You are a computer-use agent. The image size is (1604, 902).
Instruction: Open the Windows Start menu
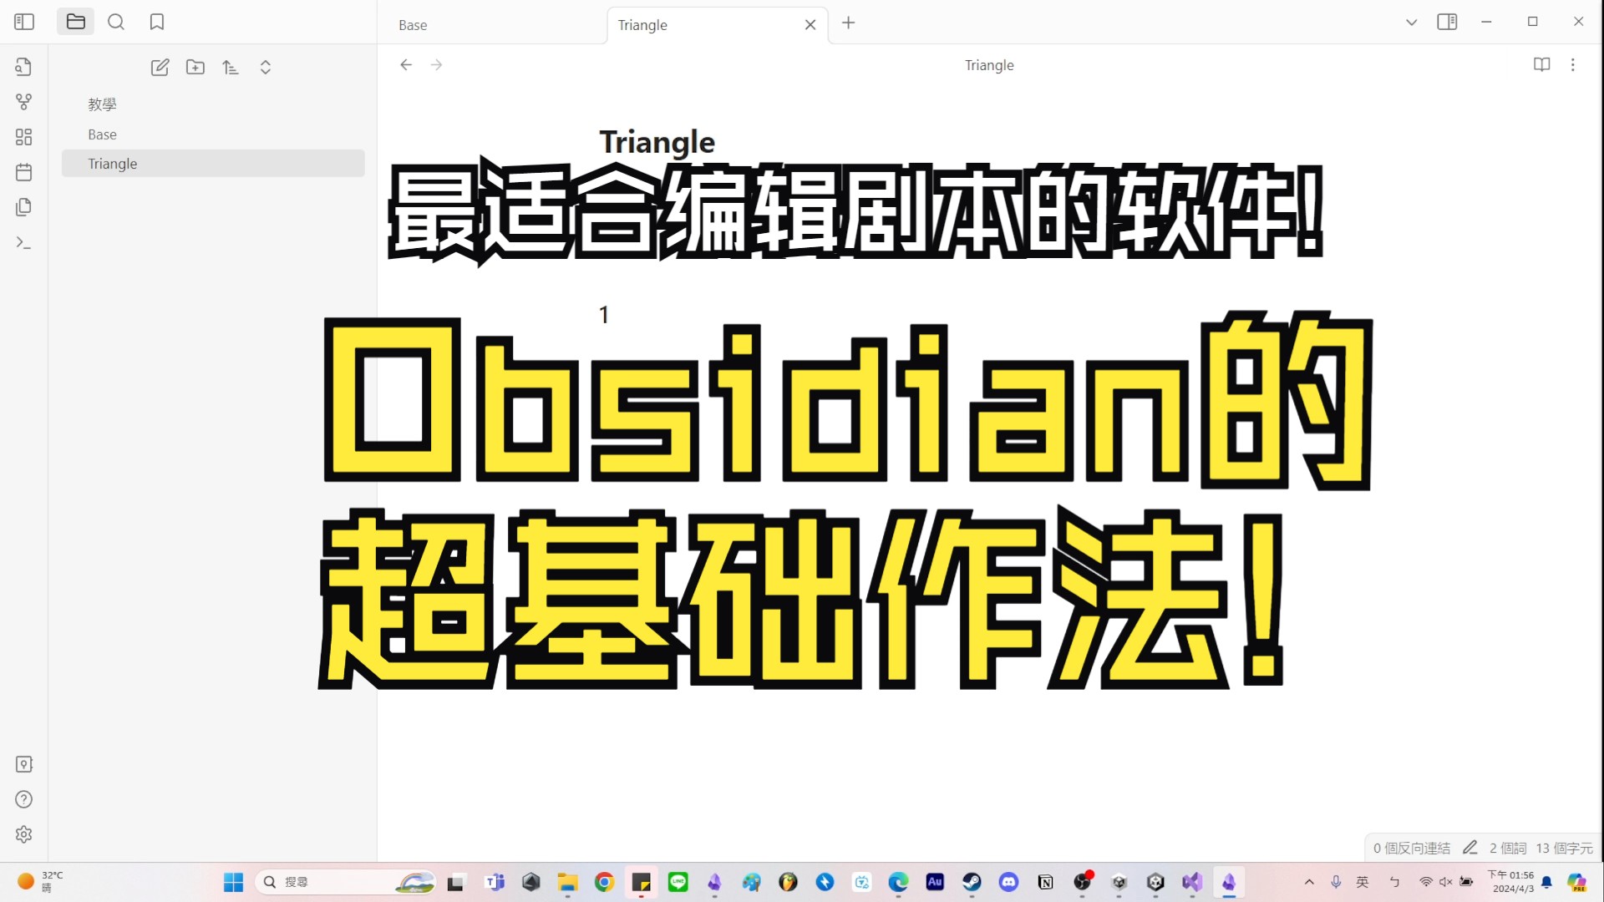tap(233, 882)
